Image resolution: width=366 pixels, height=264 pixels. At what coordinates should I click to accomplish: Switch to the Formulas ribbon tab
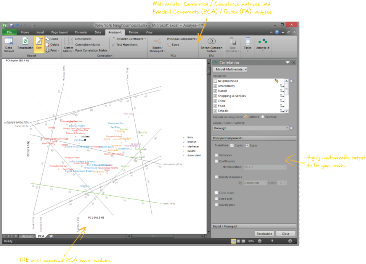pos(81,32)
